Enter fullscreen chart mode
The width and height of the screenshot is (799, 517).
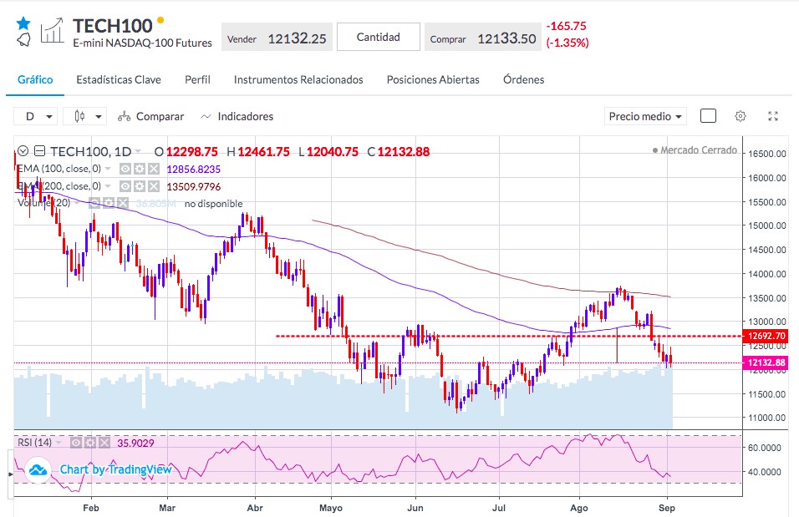773,116
